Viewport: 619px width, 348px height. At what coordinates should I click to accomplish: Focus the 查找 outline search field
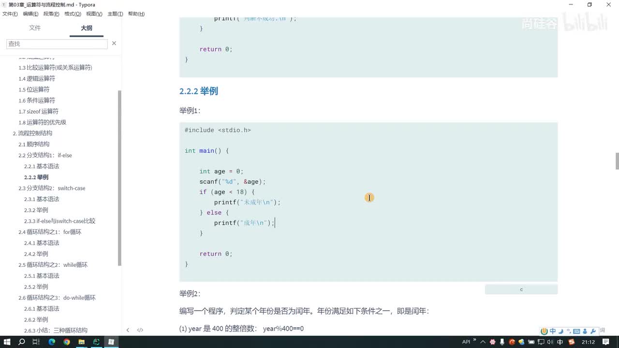[57, 43]
